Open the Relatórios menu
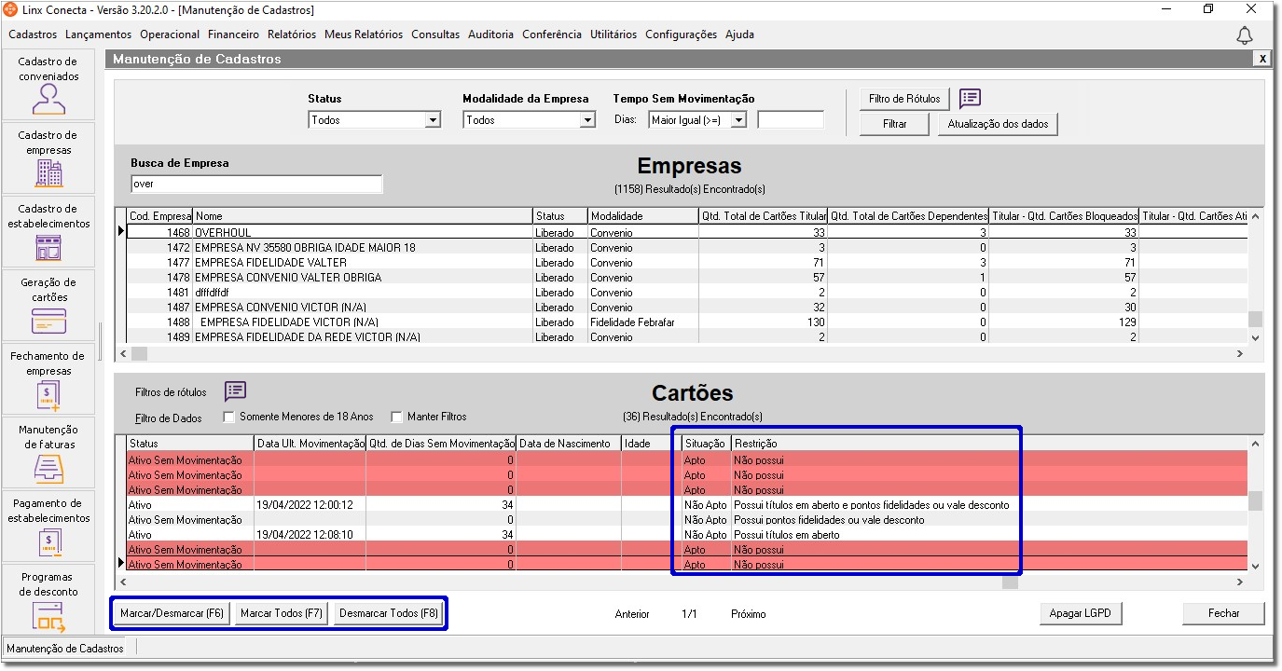This screenshot has height=671, width=1282. (x=292, y=34)
